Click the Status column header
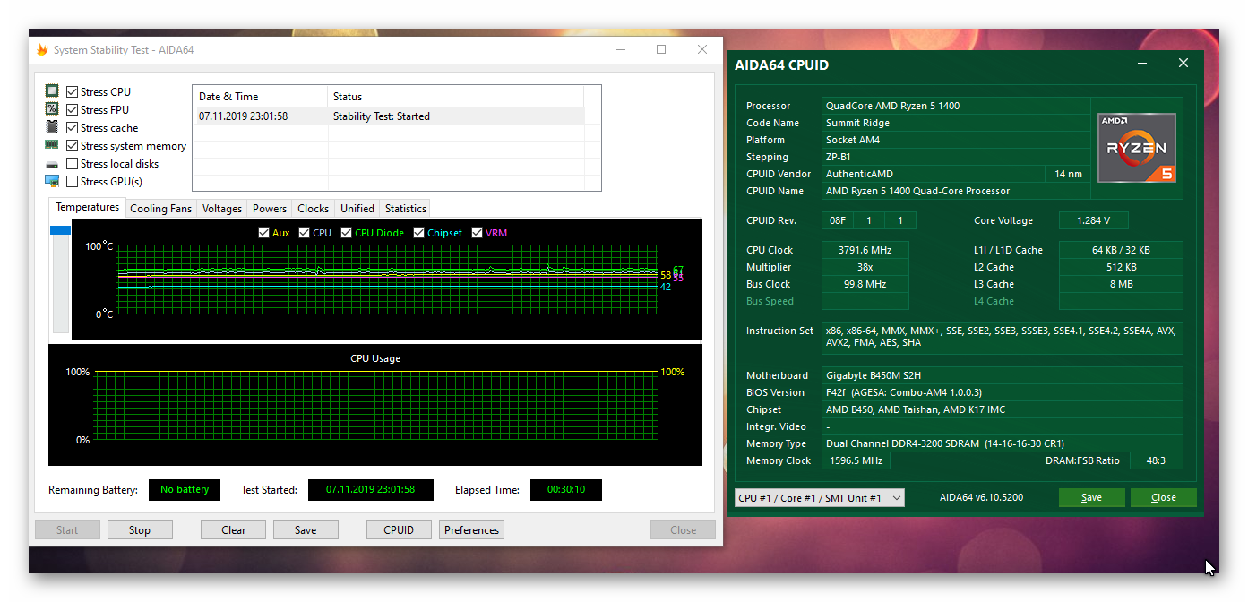Screen dimensions: 1248x602 [456, 97]
